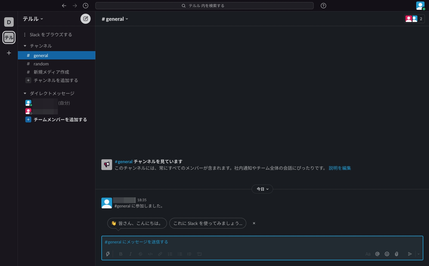Open random channel
This screenshot has height=266, width=429.
(57, 64)
